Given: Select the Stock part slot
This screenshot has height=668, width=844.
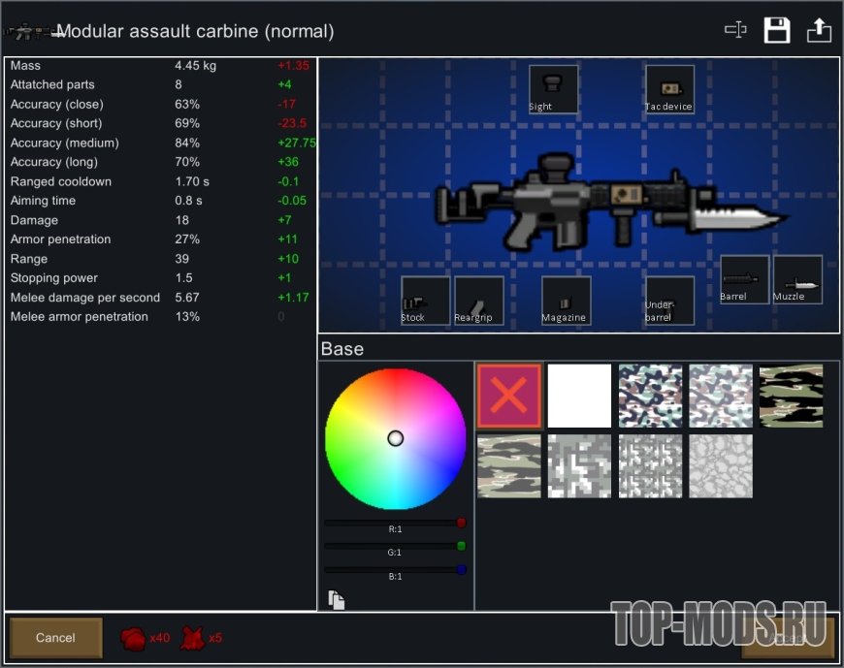Looking at the screenshot, I should [425, 301].
